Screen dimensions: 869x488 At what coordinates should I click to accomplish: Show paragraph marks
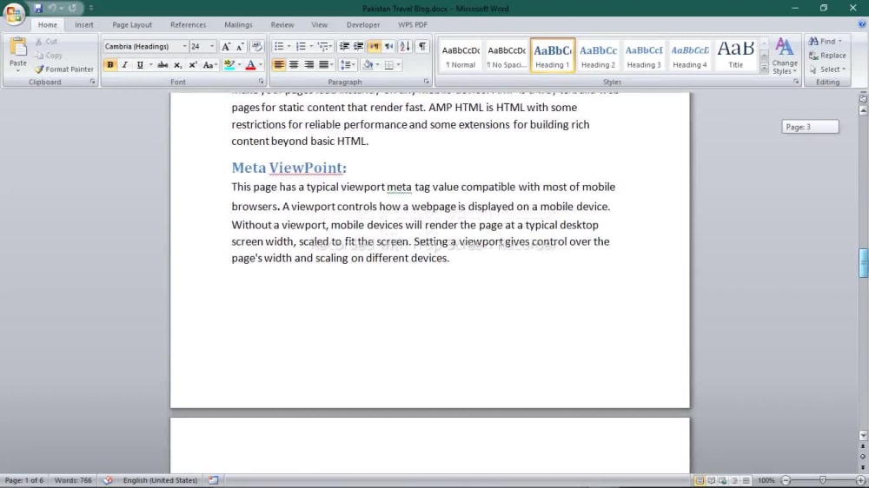422,47
